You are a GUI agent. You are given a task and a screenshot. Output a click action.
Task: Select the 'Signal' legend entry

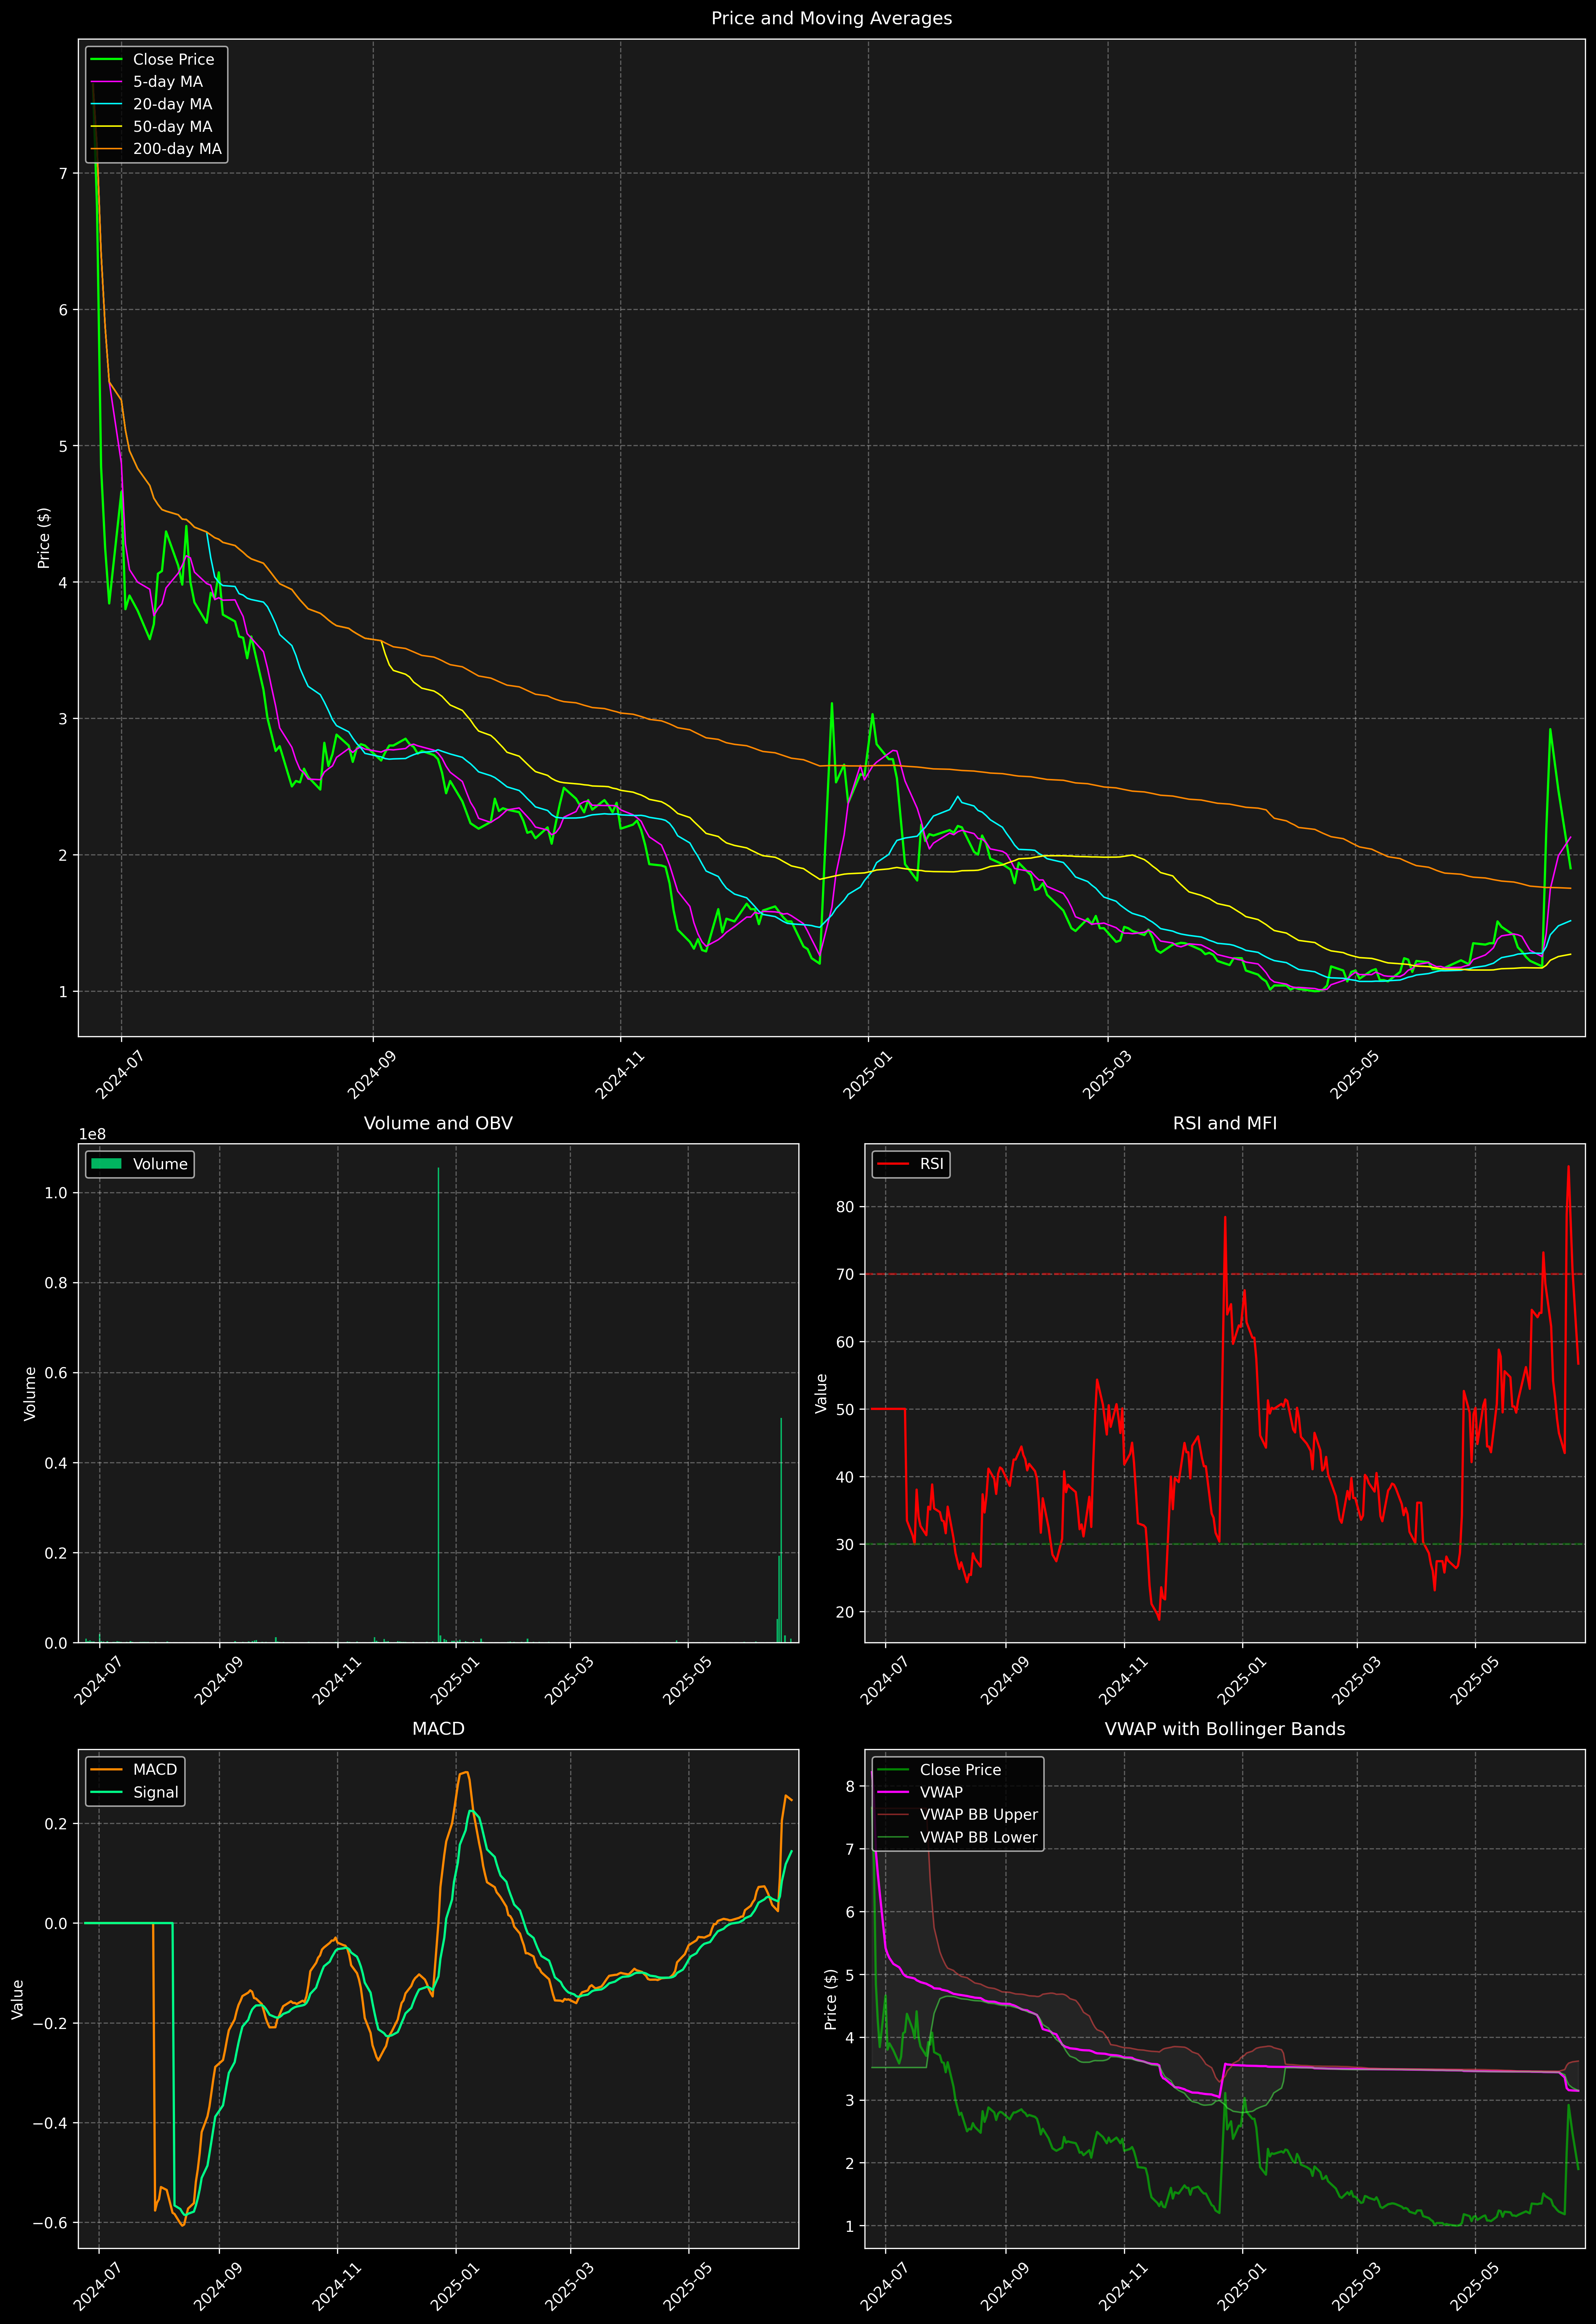(156, 1792)
